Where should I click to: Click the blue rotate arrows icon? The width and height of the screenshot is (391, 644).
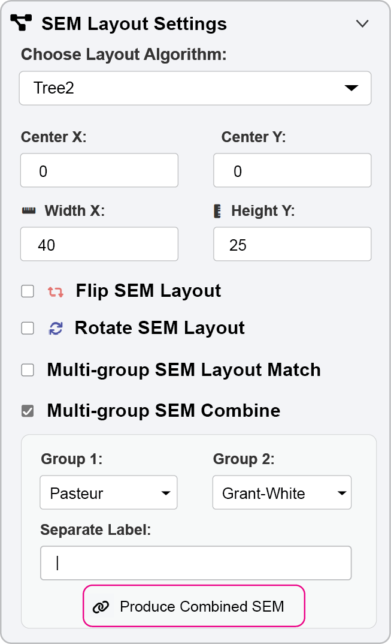pos(56,329)
